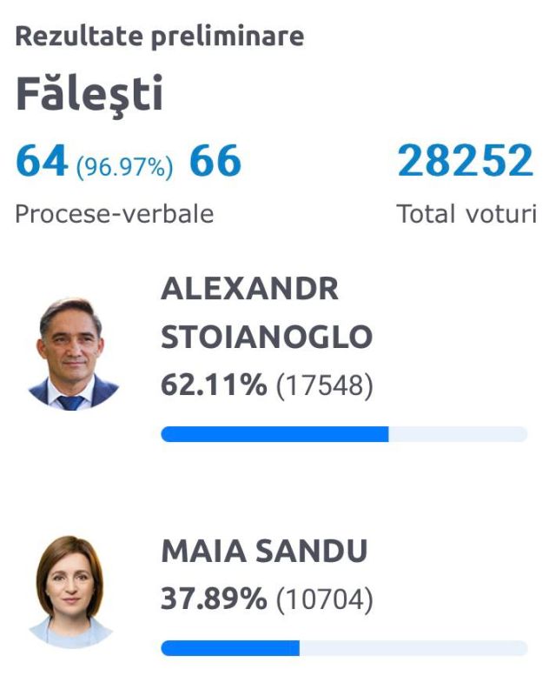Click the unfilled part of Stoianoglo's bar
The height and width of the screenshot is (696, 549).
458,433
